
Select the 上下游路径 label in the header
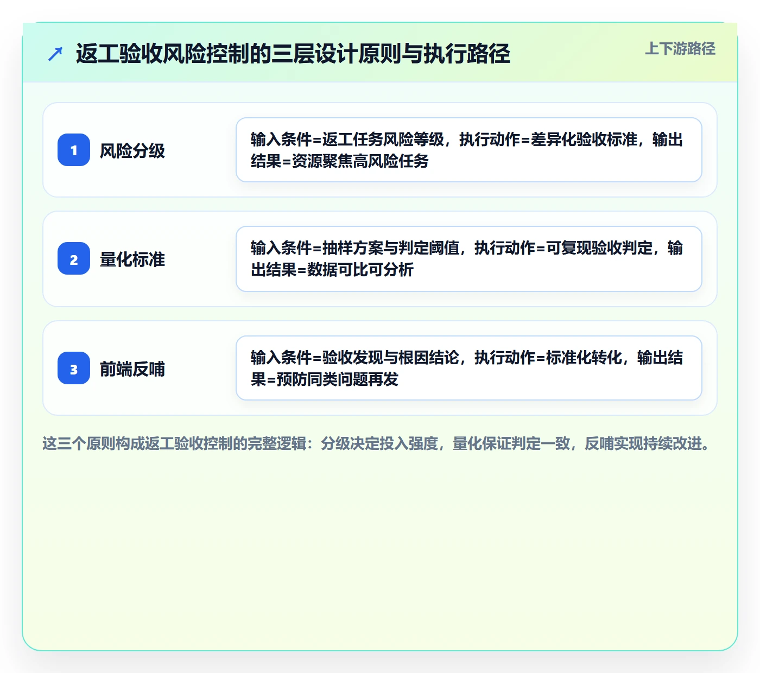coord(680,49)
